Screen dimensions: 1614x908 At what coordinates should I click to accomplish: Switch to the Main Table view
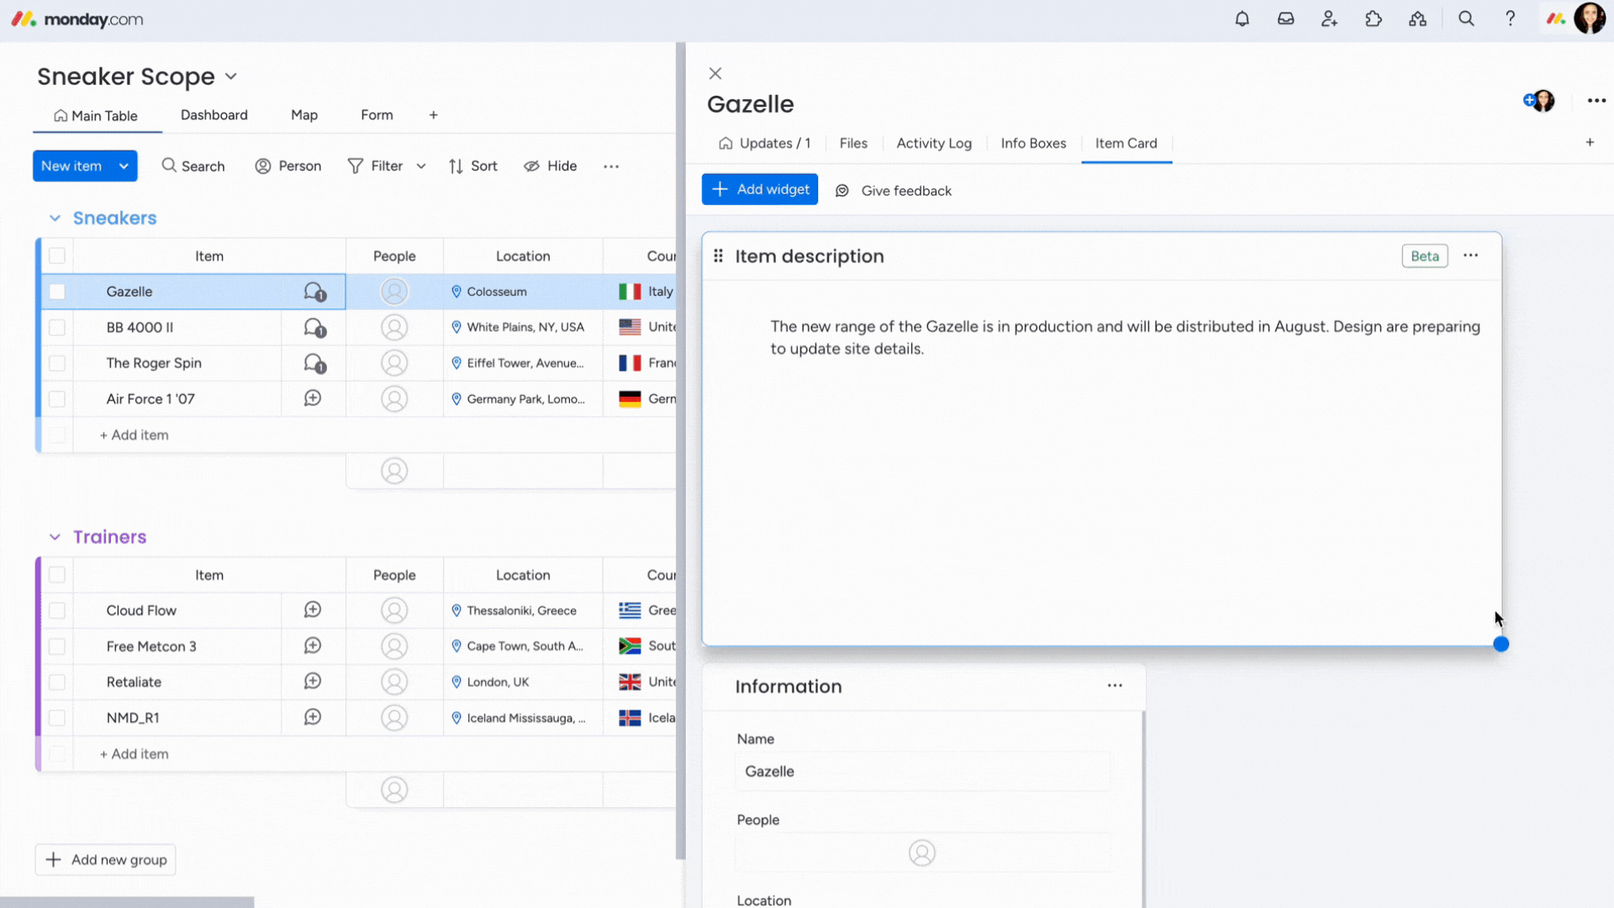tap(96, 116)
